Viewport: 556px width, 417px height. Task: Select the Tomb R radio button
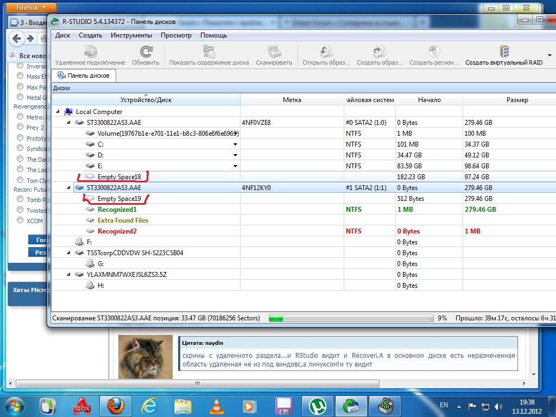point(20,199)
